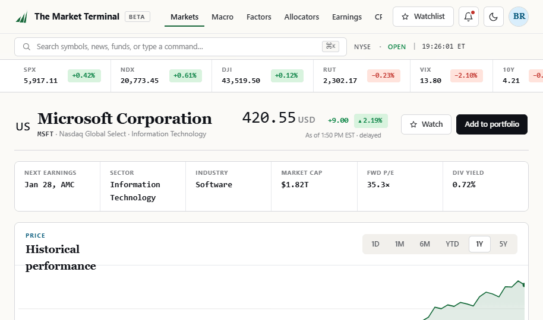543x320 pixels.
Task: Click the Industry Software value
Action: (x=214, y=185)
